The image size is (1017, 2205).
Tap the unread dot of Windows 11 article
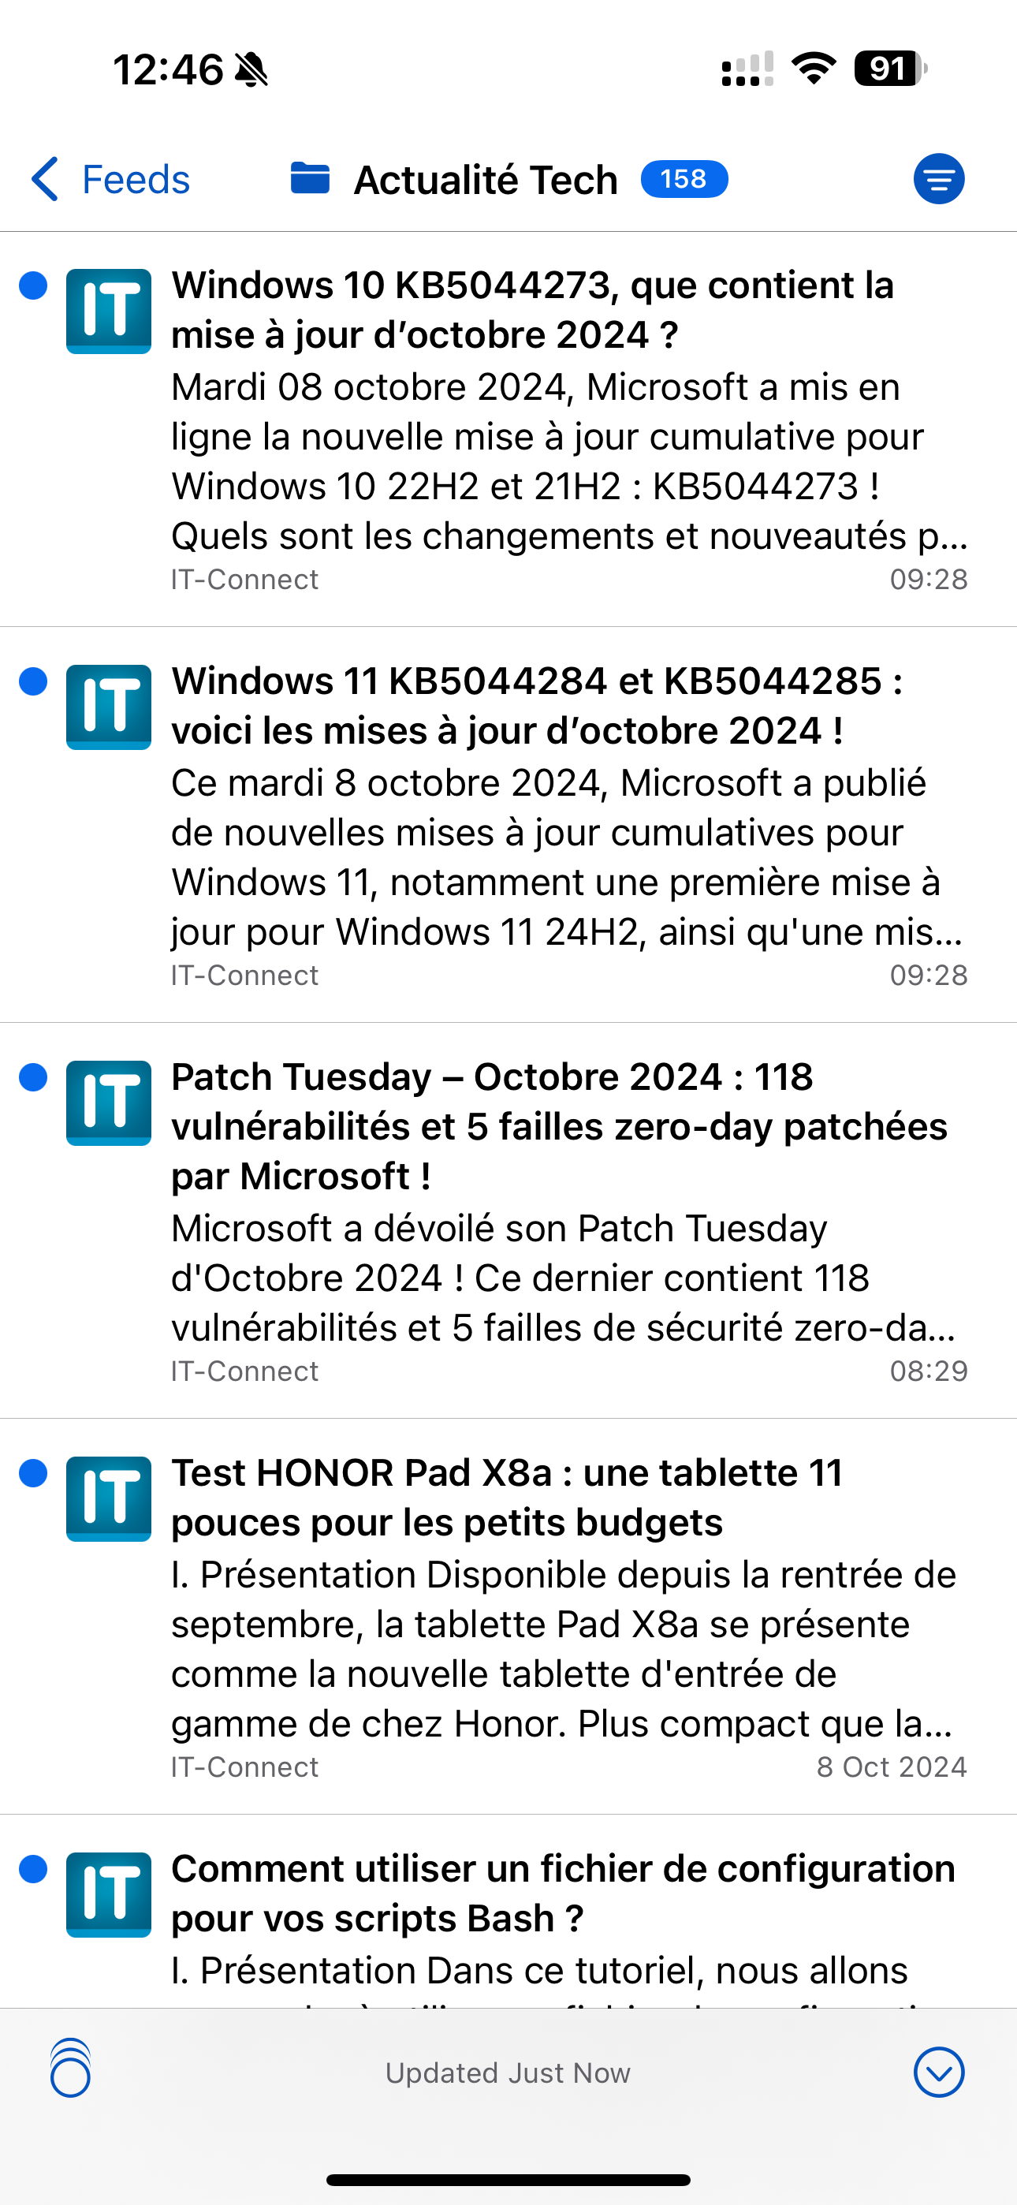[33, 681]
